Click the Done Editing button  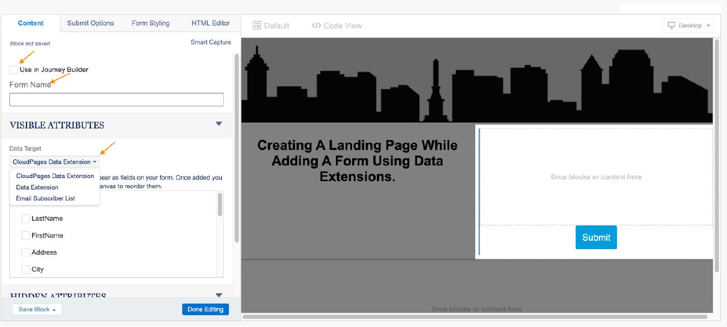[x=205, y=309]
